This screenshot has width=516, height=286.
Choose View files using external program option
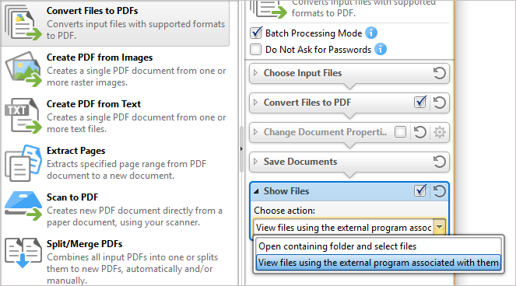pyautogui.click(x=378, y=263)
